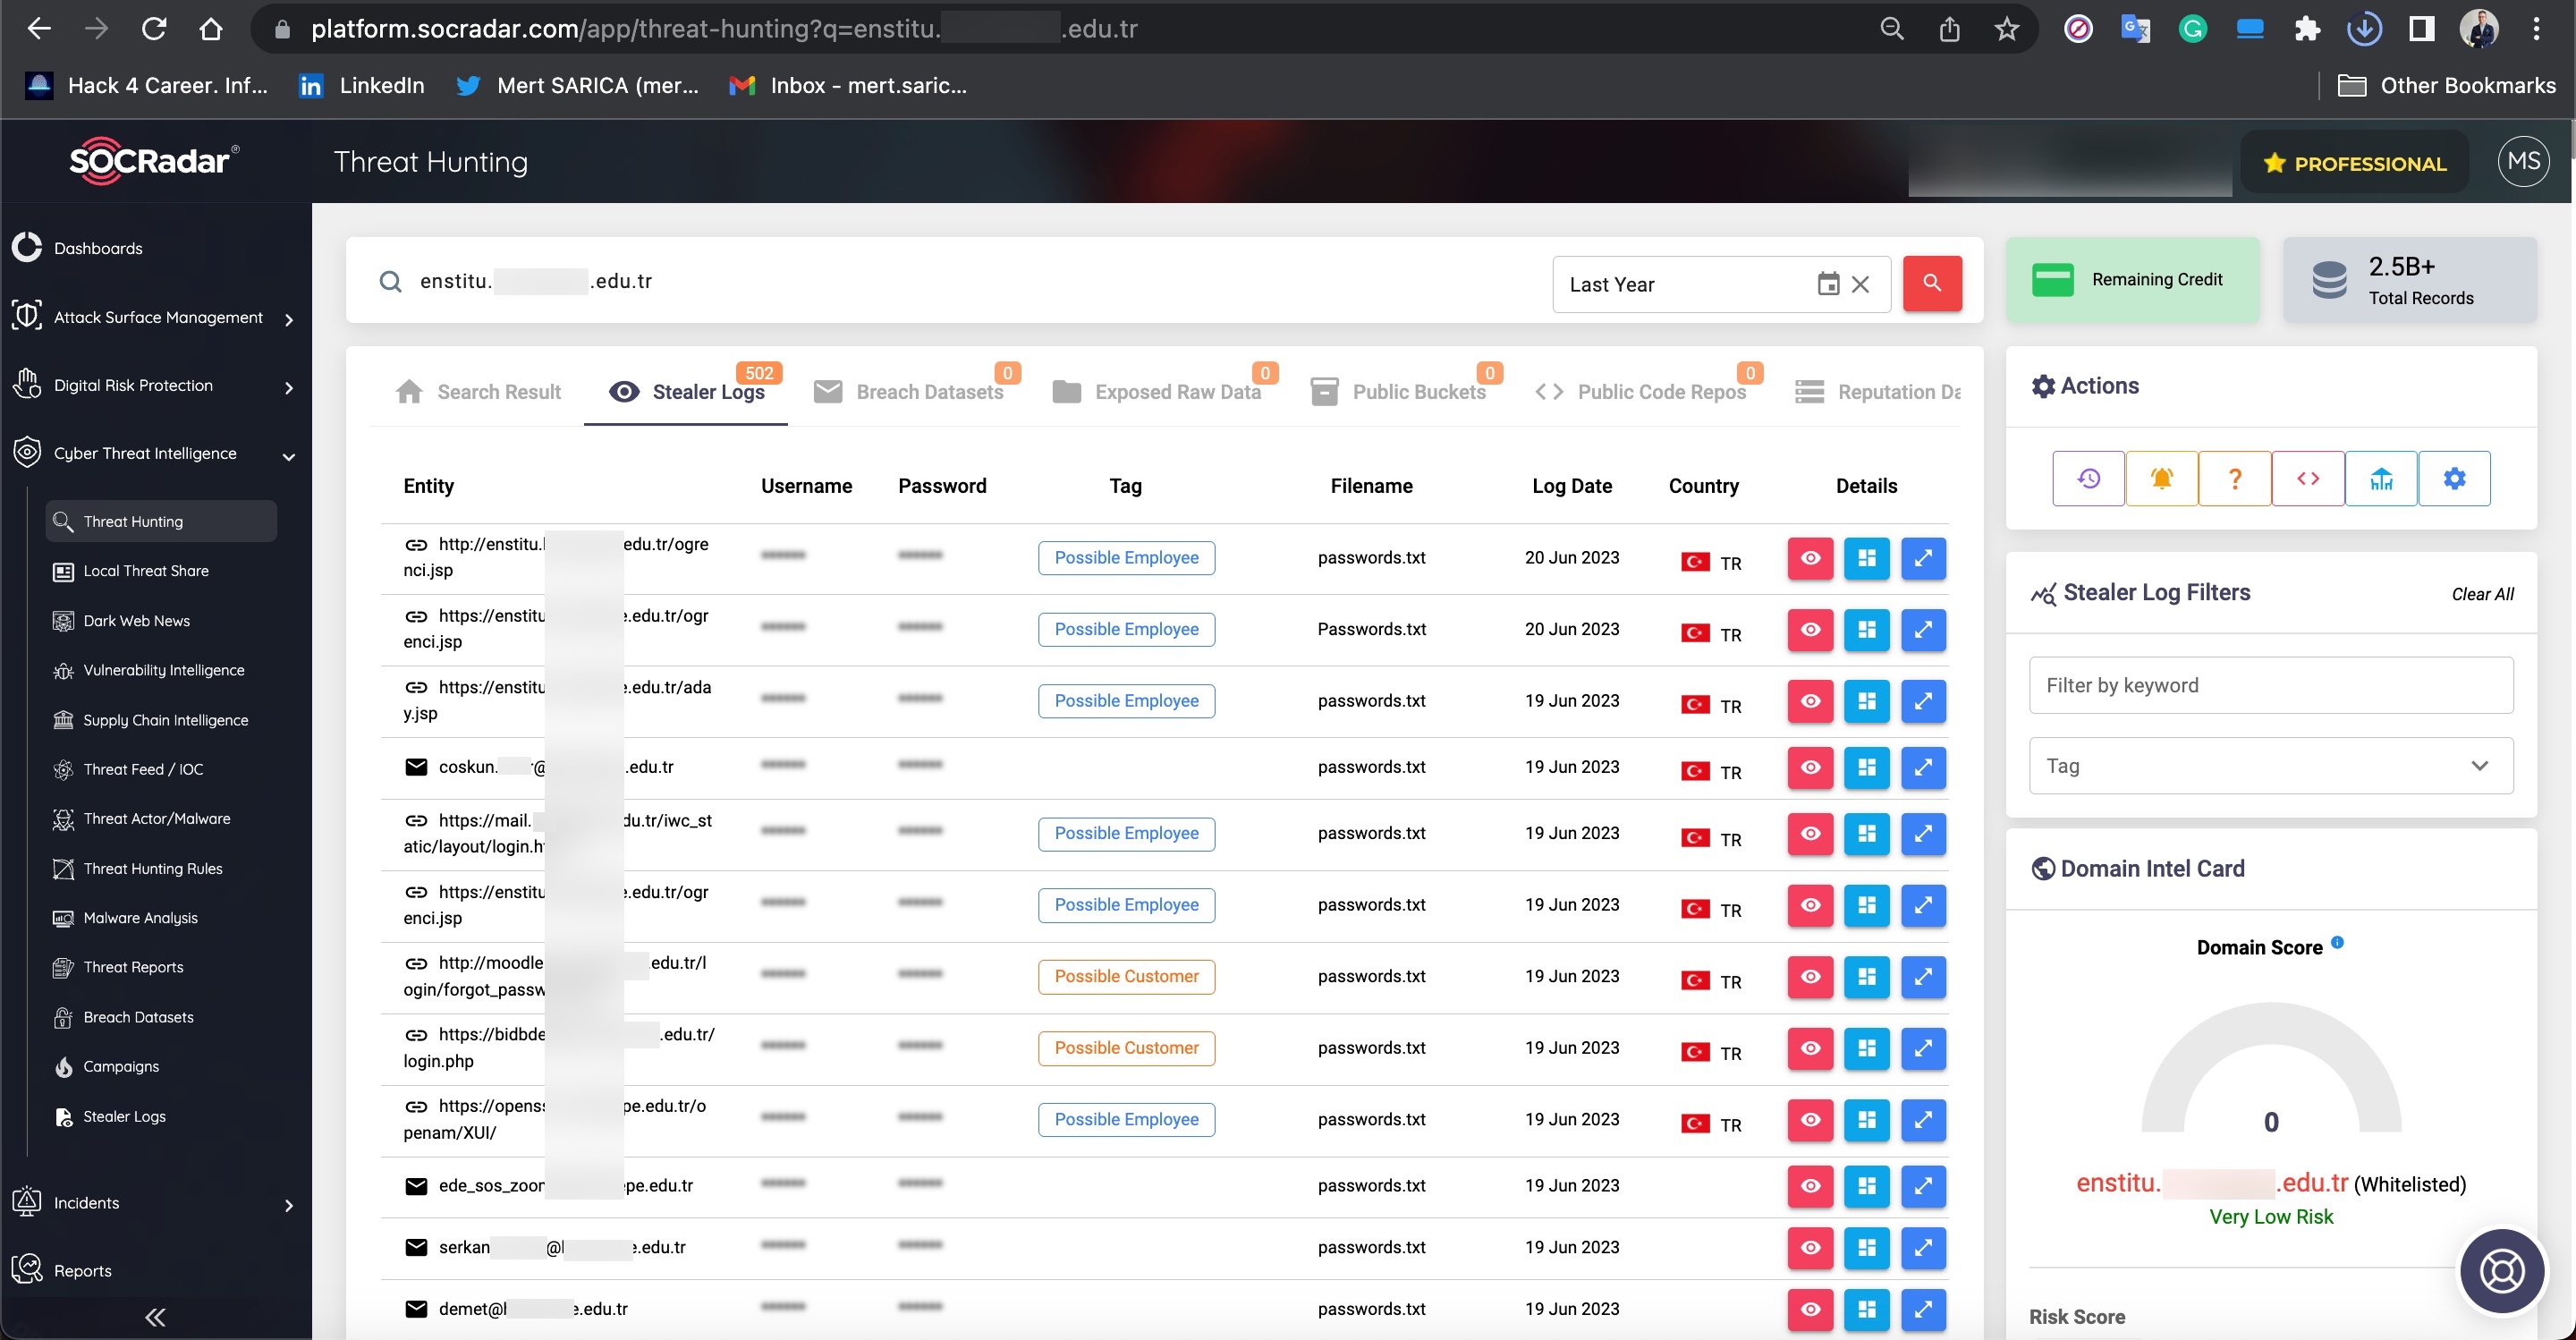Viewport: 2576px width, 1340px height.
Task: Collapse Cyber Threat Intelligence menu
Action: 154,454
